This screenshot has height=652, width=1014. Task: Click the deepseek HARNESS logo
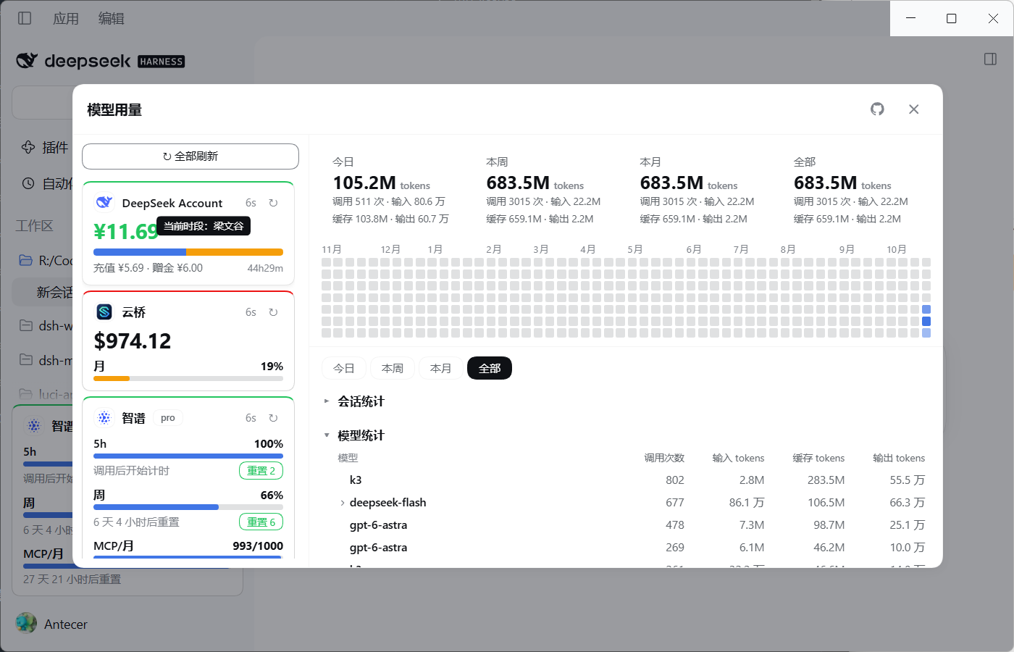101,61
